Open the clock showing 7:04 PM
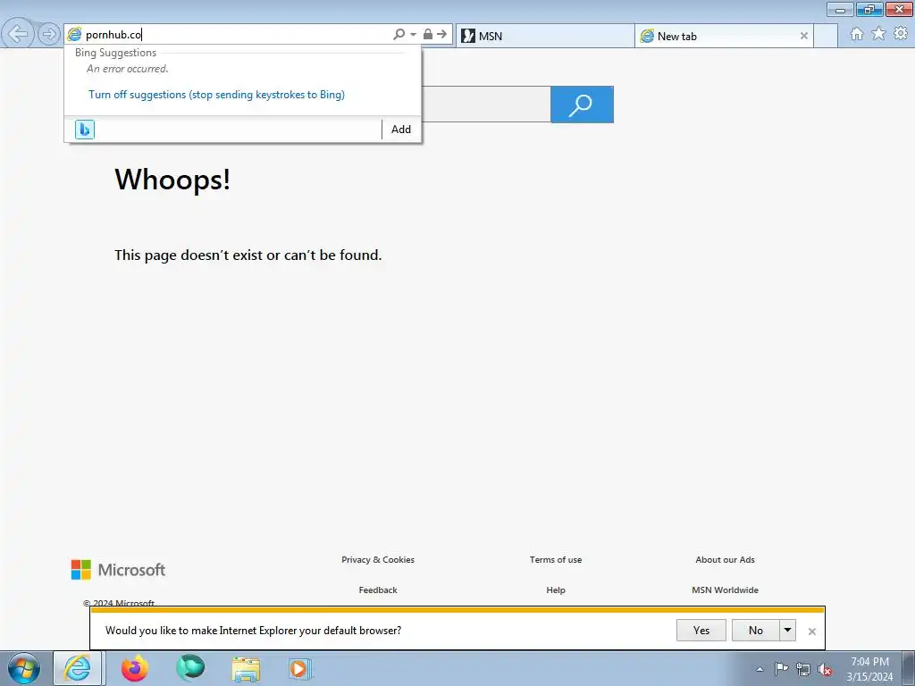The image size is (915, 686). pos(869,669)
